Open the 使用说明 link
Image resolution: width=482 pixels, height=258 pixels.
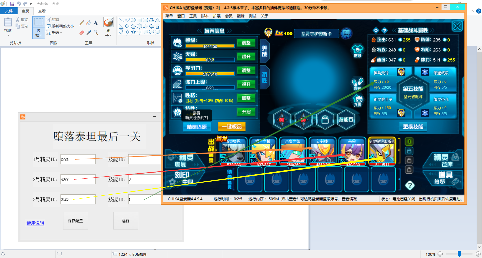click(x=35, y=223)
